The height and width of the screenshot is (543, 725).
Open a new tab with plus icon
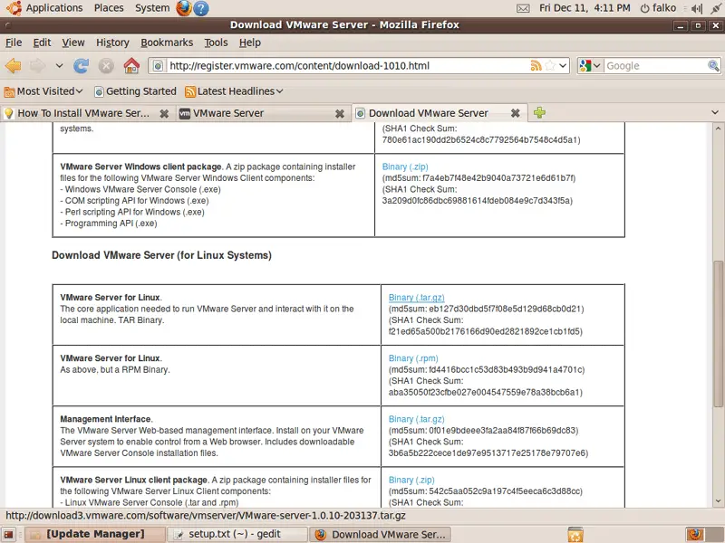pos(539,112)
